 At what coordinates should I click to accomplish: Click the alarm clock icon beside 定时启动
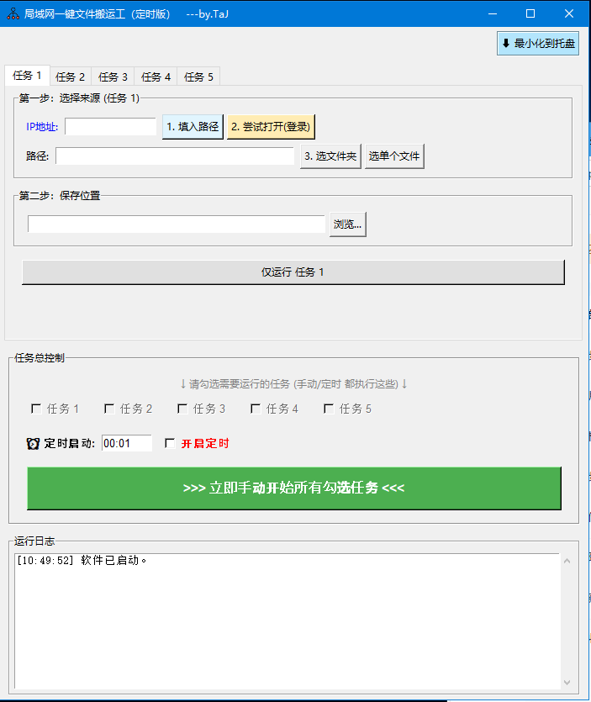tap(33, 444)
